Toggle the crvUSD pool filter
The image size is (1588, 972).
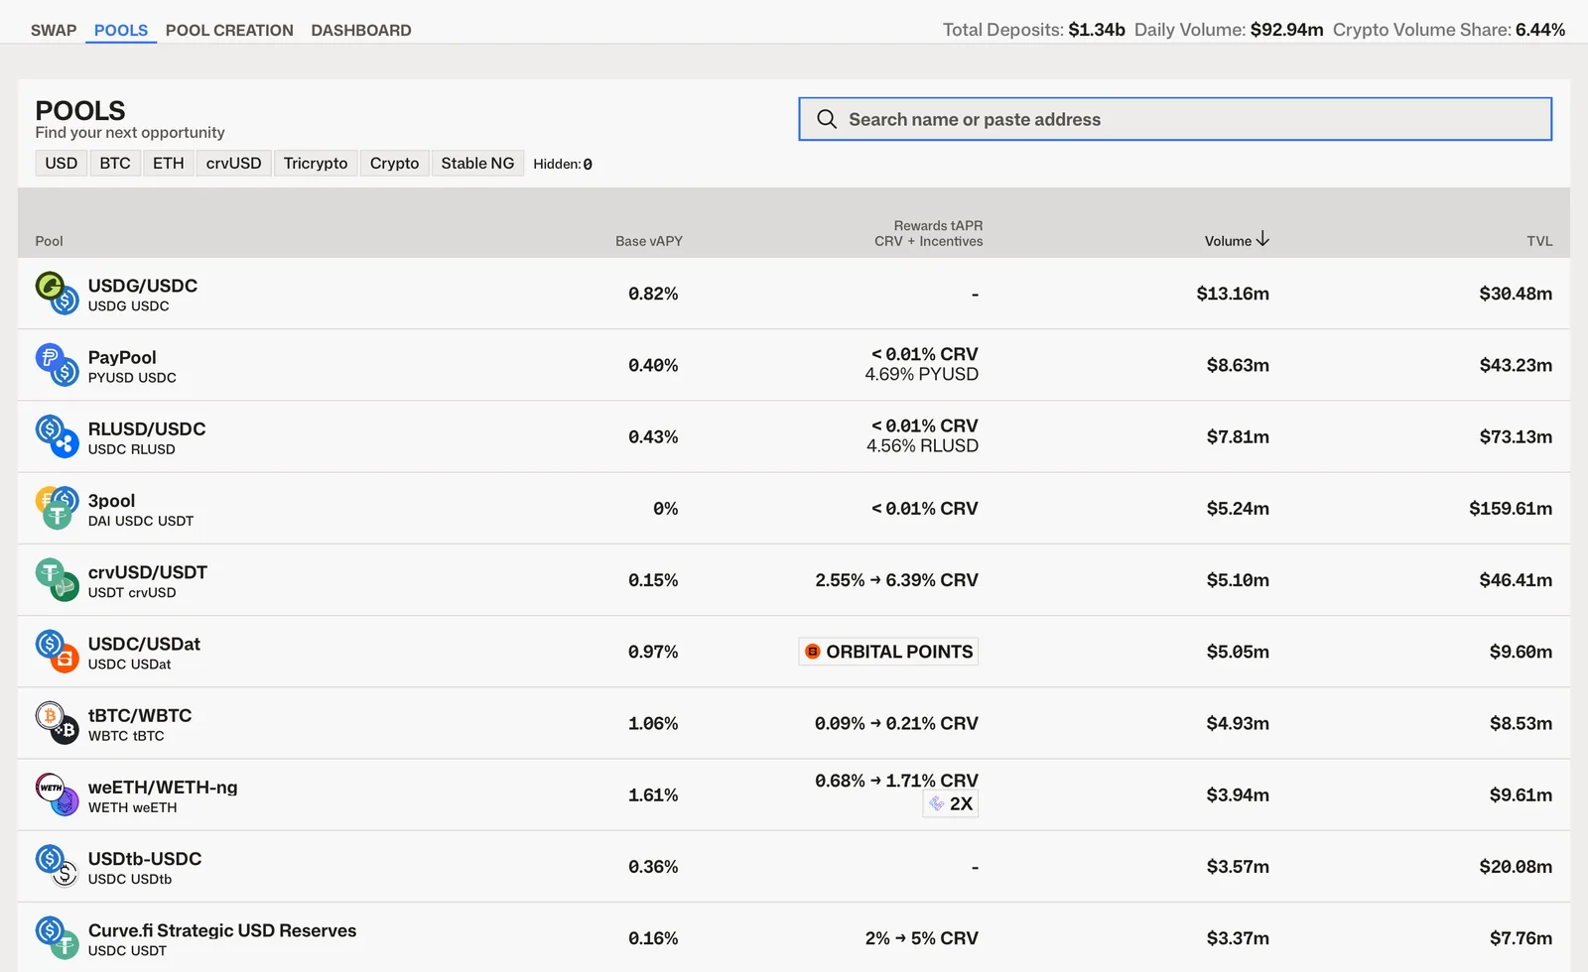(x=234, y=163)
